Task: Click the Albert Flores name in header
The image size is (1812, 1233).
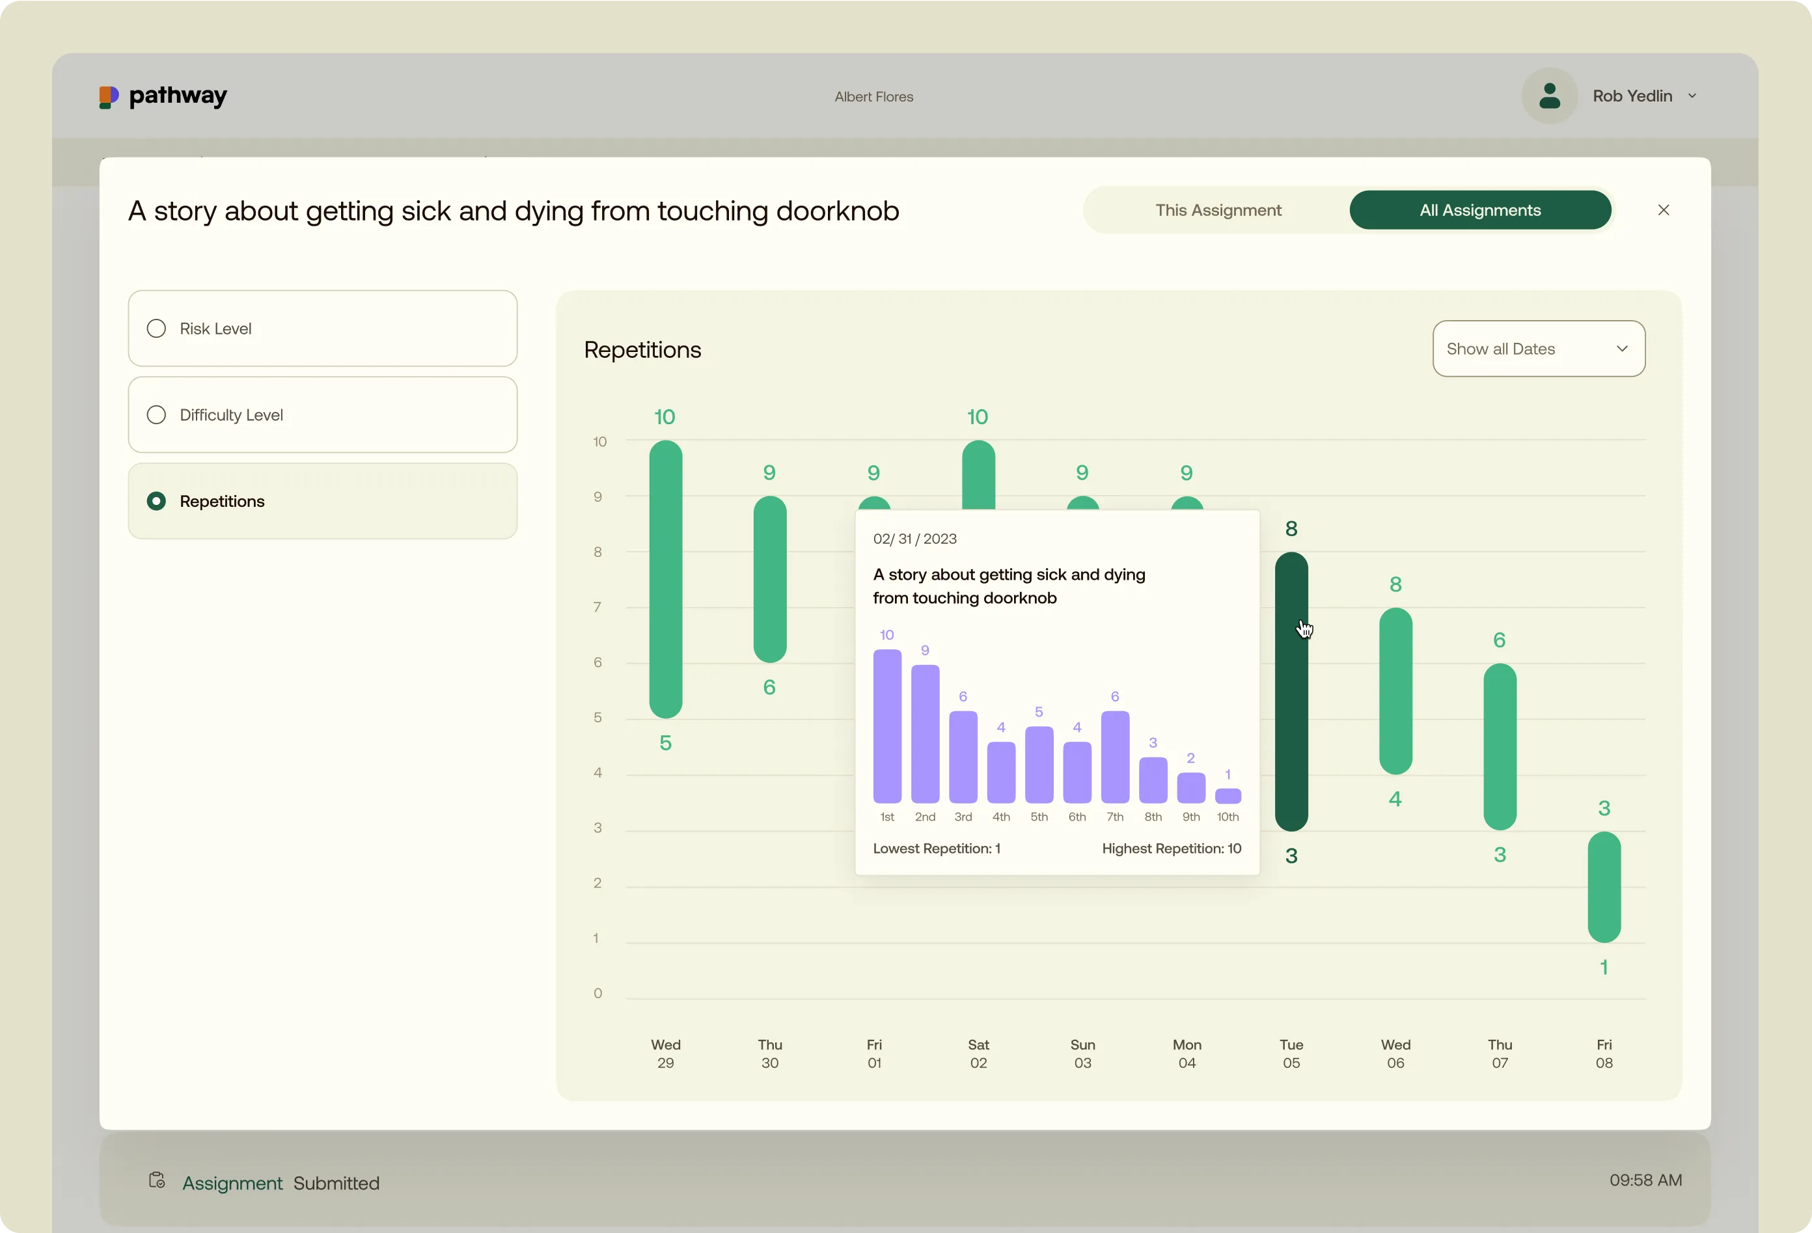Action: pos(873,97)
